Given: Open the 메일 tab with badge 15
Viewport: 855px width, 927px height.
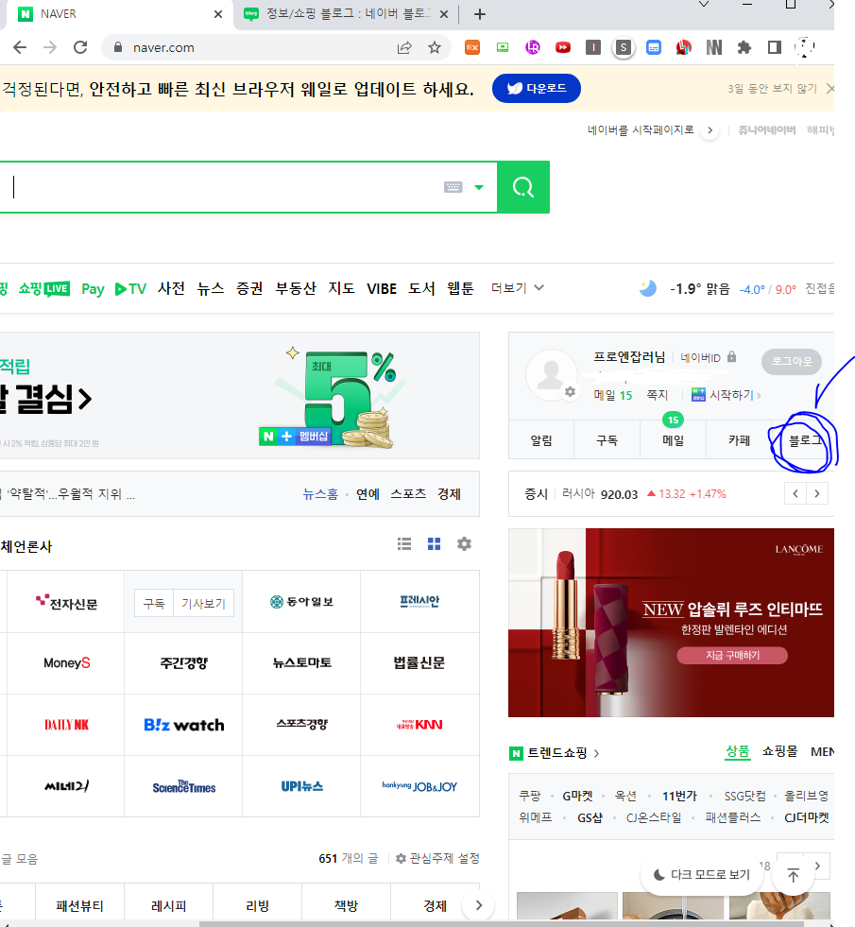Looking at the screenshot, I should click(x=673, y=440).
